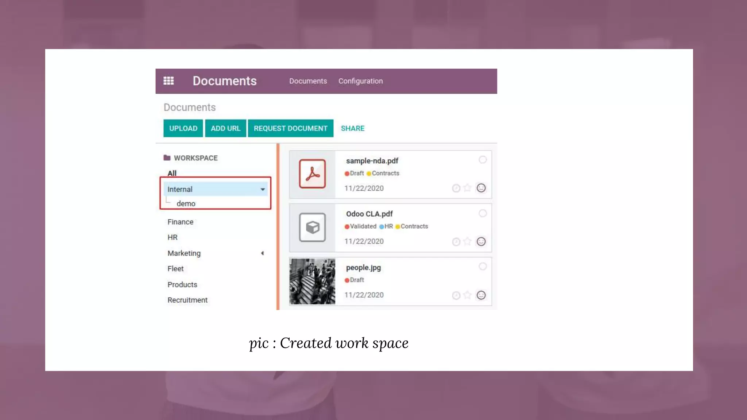Screen dimensions: 747x420
Task: Click the PDF icon of sample-nda.pdf
Action: tap(312, 174)
